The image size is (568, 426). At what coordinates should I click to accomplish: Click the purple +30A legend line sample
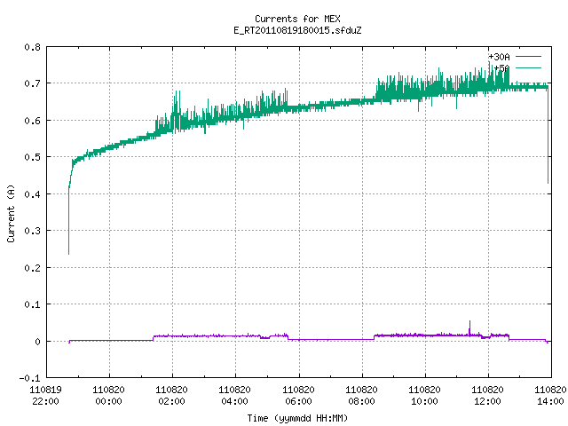528,57
